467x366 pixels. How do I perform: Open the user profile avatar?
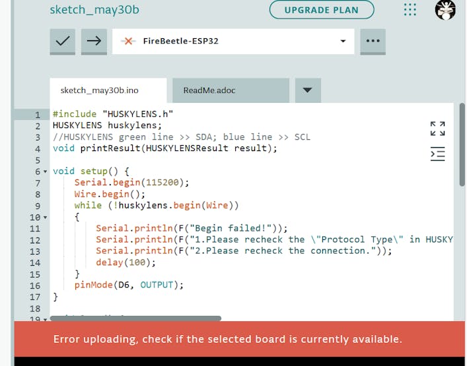[445, 10]
